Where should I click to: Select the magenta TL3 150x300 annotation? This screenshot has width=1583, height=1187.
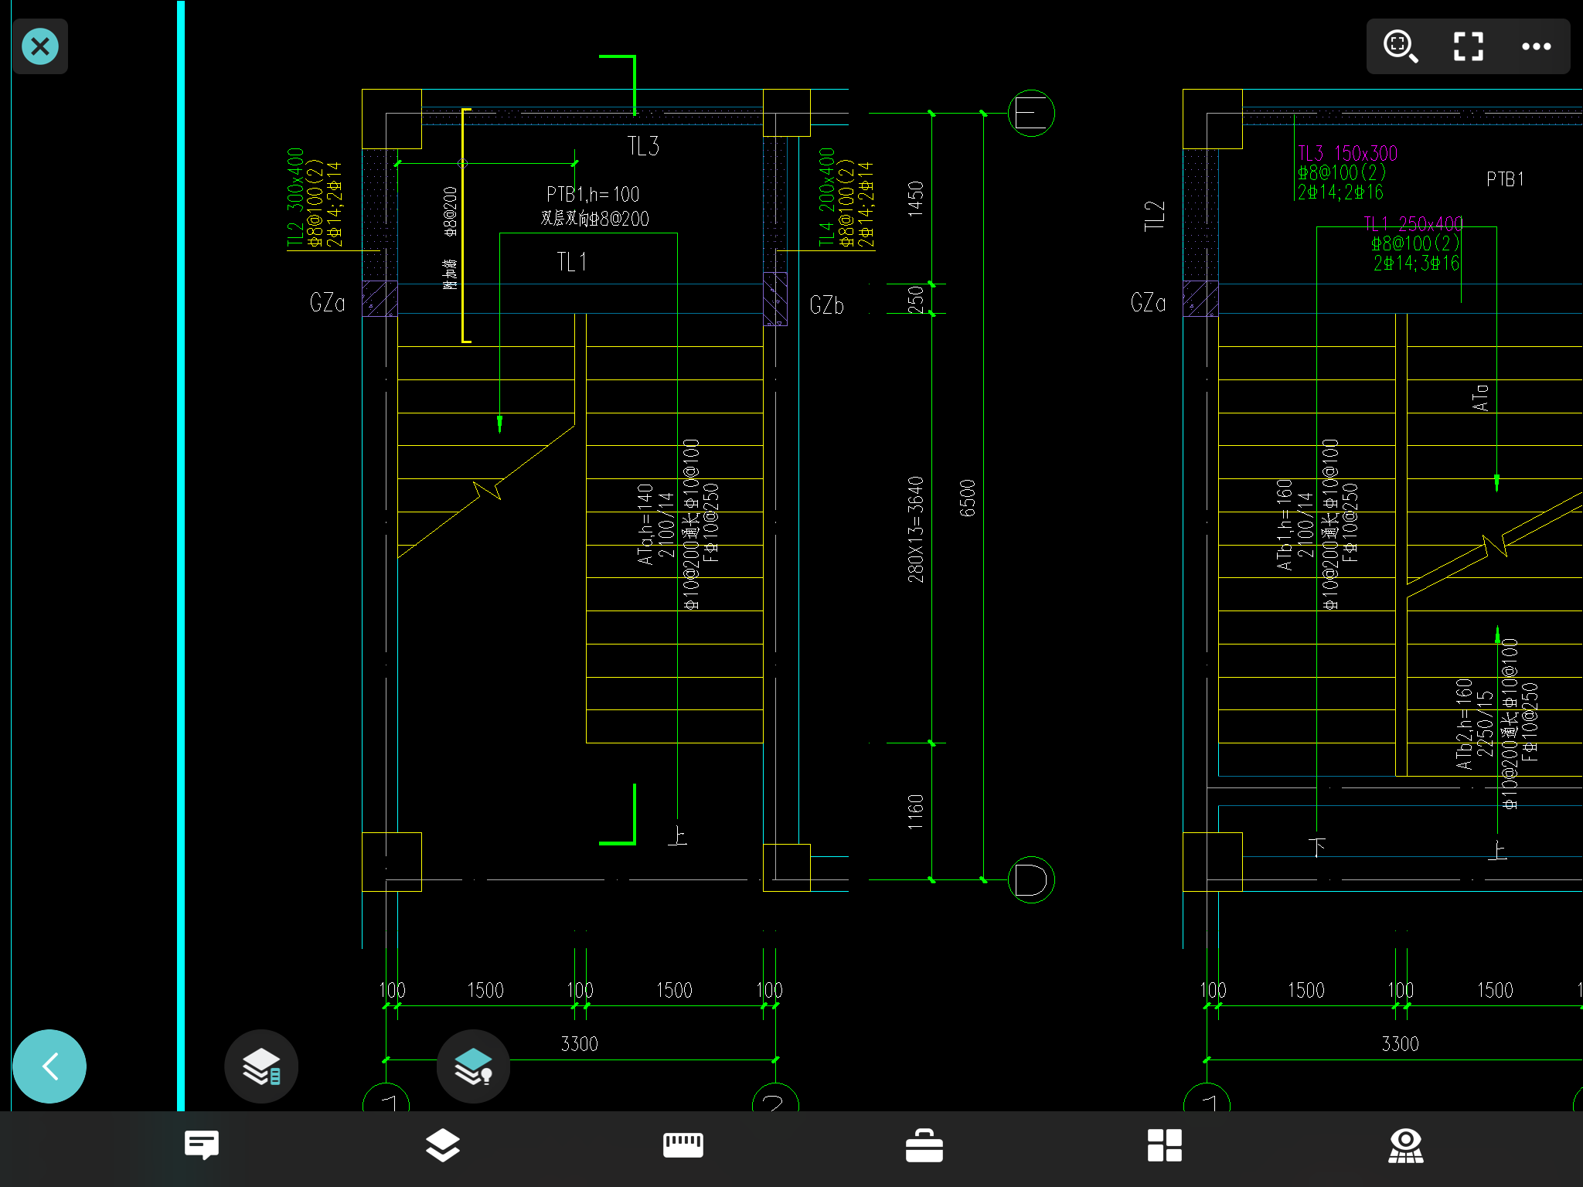[1347, 153]
